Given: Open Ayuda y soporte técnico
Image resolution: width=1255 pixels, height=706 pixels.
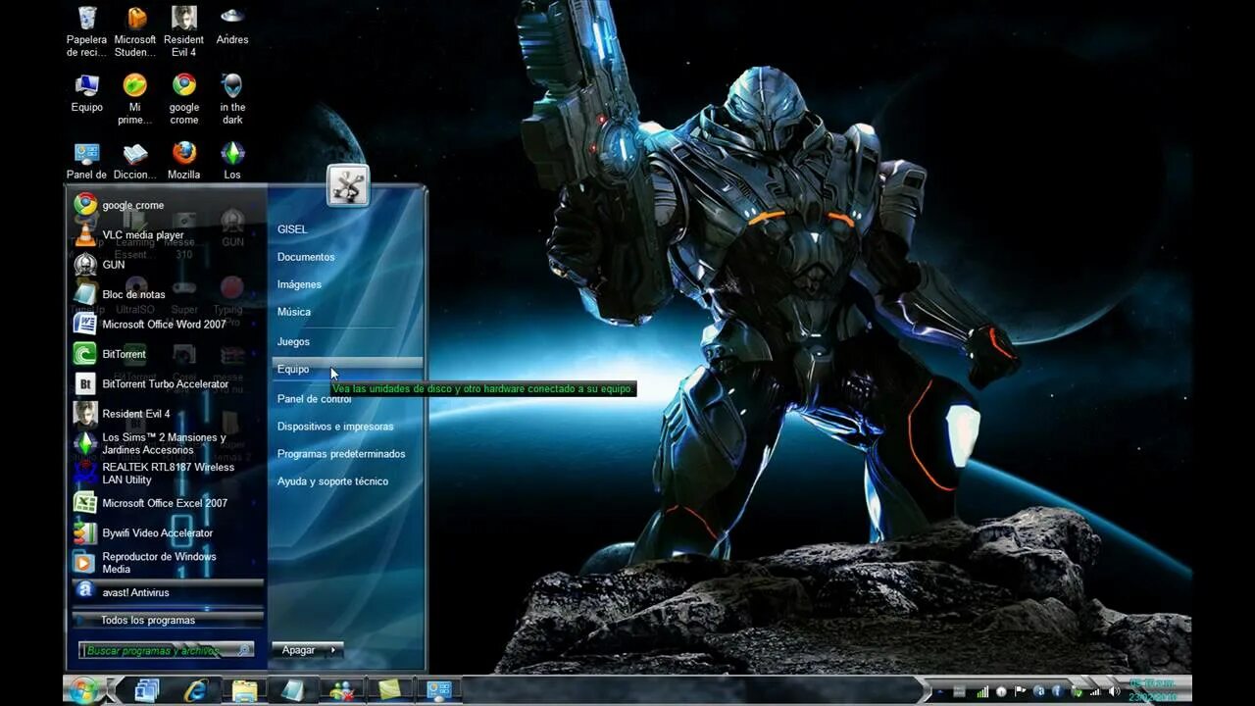Looking at the screenshot, I should tap(347, 481).
